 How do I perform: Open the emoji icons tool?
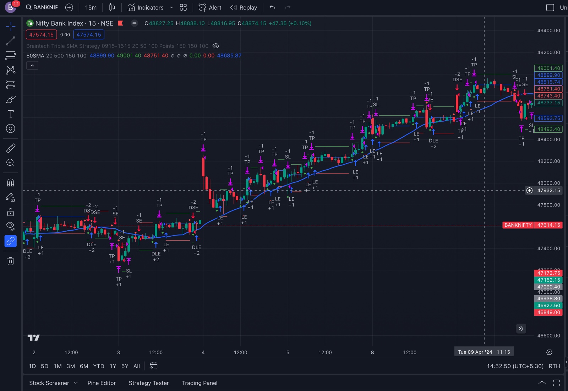(x=11, y=128)
